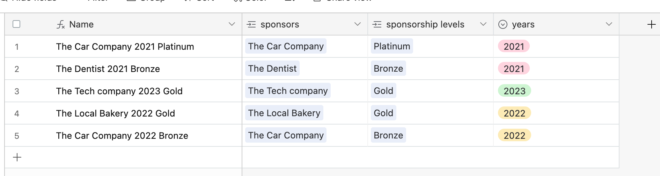The width and height of the screenshot is (660, 176).
Task: Open The Local Bakery linked record
Action: [x=284, y=113]
